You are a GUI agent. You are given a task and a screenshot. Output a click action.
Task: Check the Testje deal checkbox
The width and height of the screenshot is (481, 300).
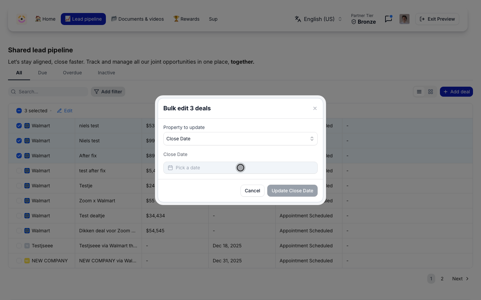tap(19, 186)
